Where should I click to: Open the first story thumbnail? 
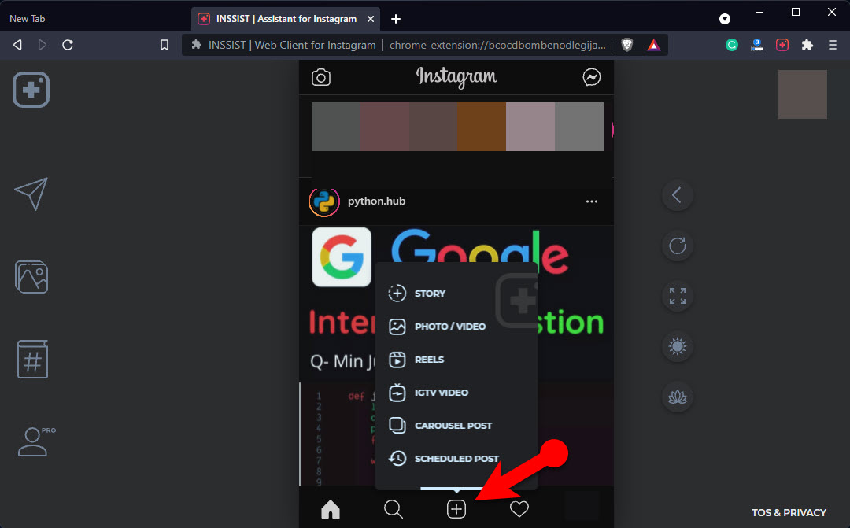[336, 127]
